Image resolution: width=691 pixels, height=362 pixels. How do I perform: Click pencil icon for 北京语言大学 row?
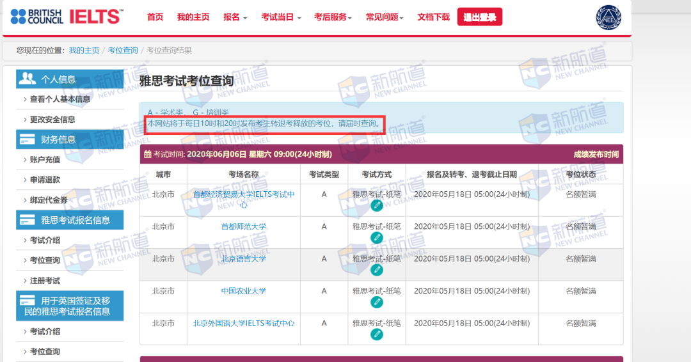377,270
